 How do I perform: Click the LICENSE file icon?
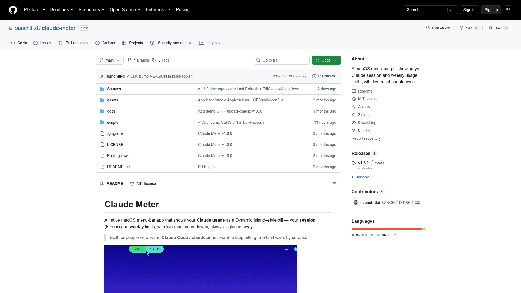pyautogui.click(x=102, y=145)
